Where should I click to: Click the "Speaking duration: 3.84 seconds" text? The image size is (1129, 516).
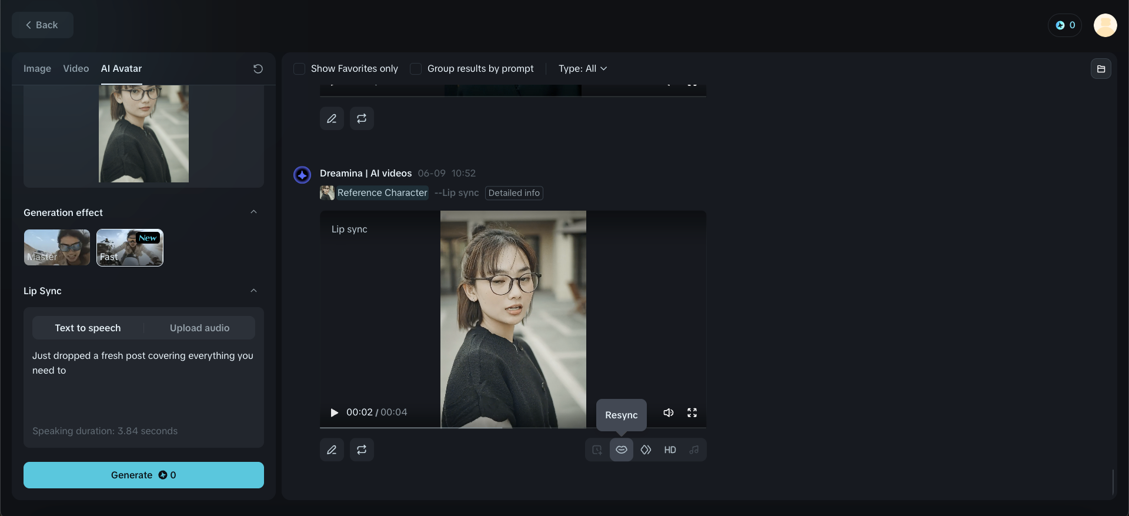(105, 431)
